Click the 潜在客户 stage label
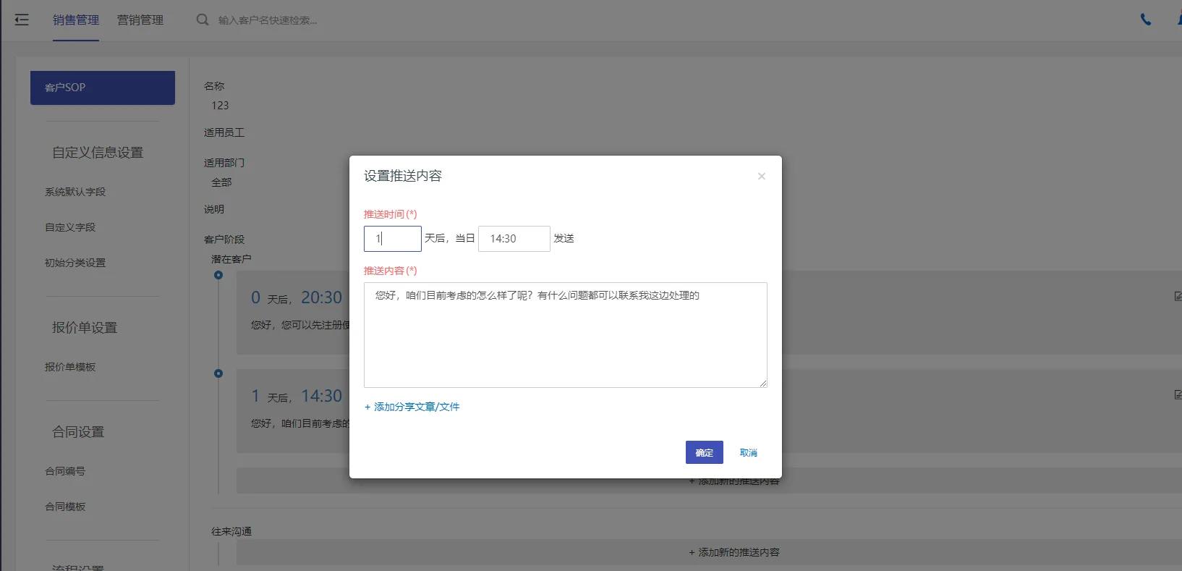This screenshot has height=571, width=1182. coord(231,259)
